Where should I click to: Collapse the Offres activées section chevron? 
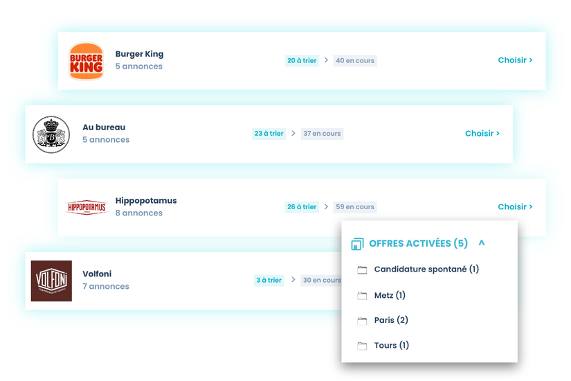pos(482,243)
